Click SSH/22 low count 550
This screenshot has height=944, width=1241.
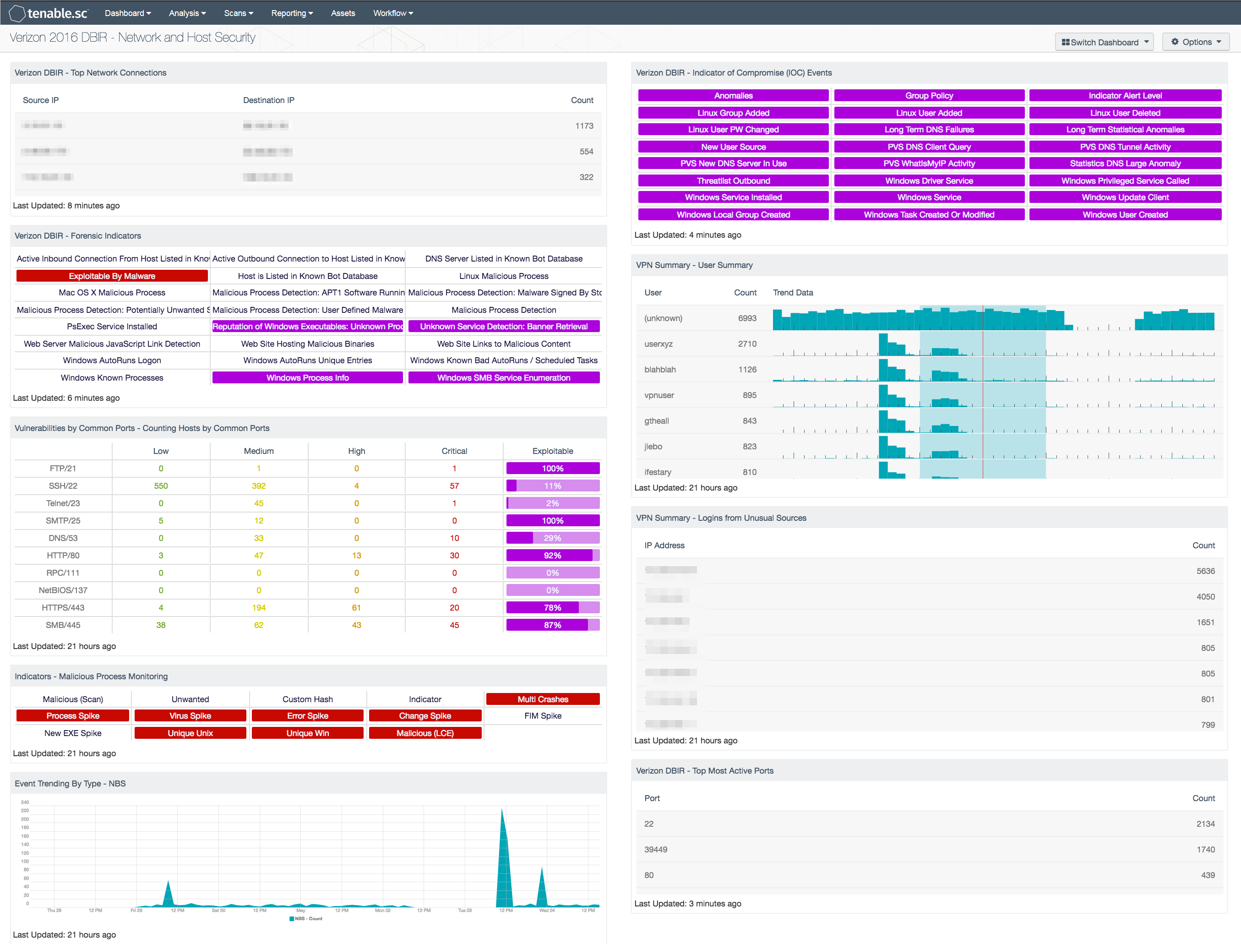coord(161,486)
